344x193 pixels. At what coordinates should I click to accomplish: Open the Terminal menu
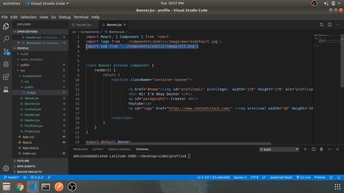click(81, 17)
